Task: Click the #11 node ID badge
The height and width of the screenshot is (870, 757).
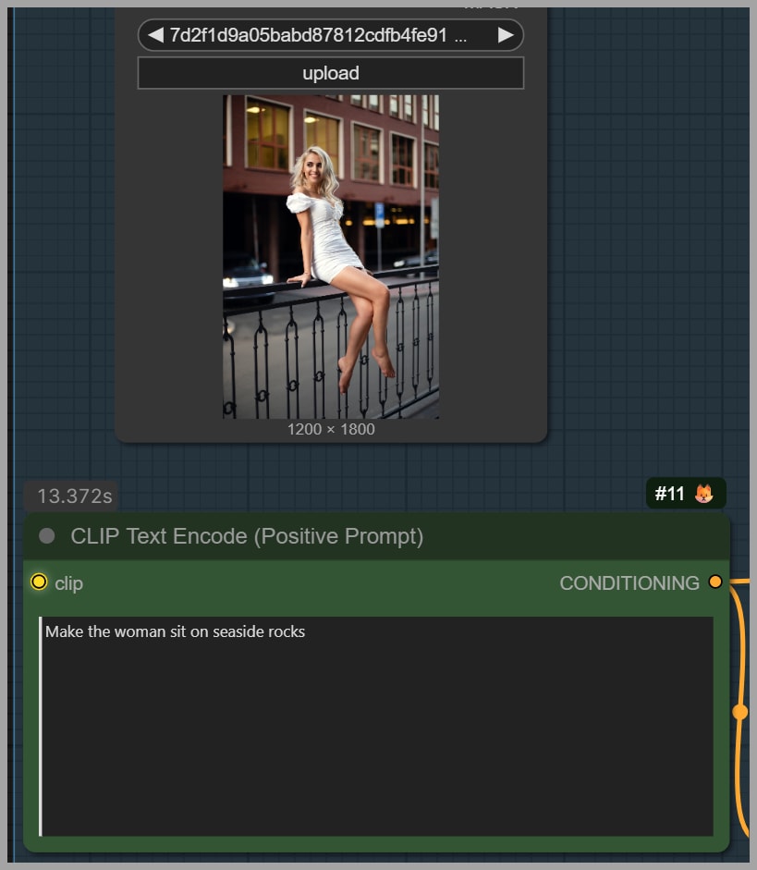Action: (669, 494)
